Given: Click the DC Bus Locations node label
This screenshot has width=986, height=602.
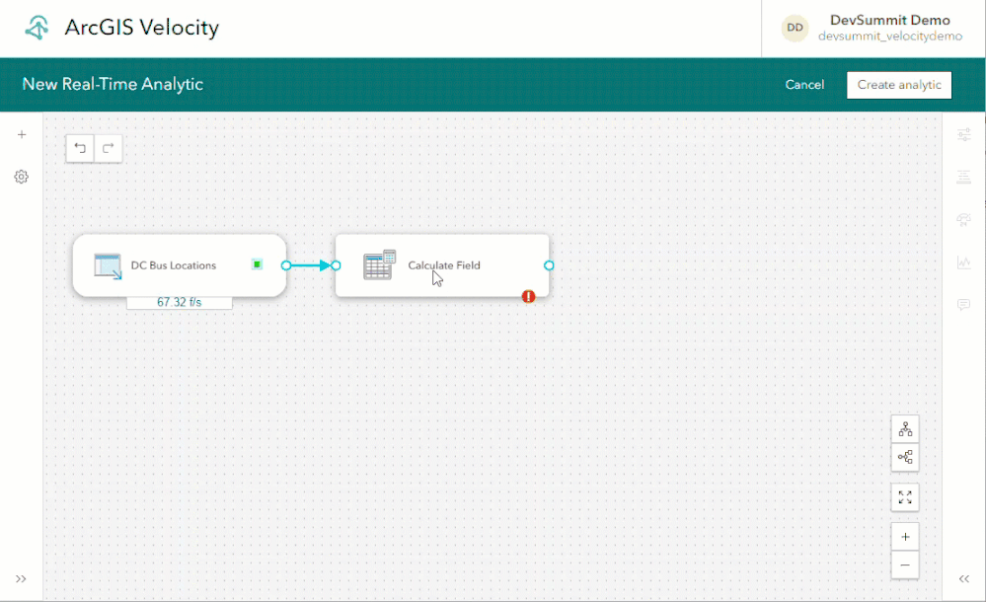Looking at the screenshot, I should 173,265.
